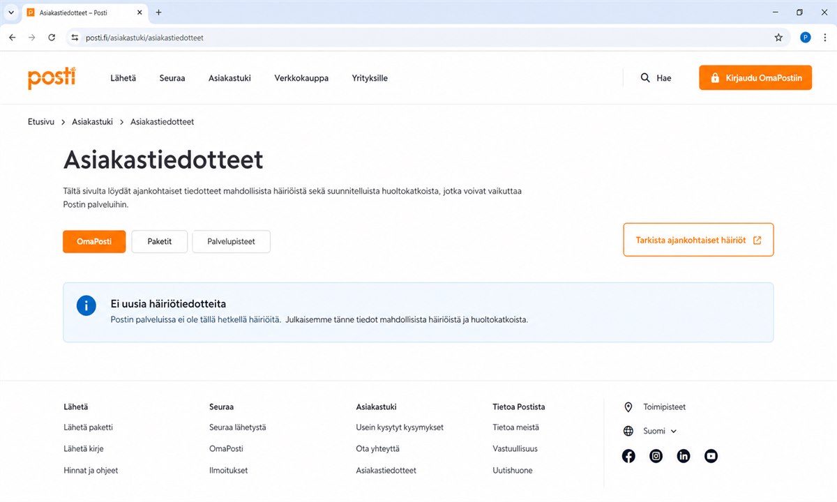Open Asiakastiedotteet footer link
The width and height of the screenshot is (837, 502).
point(386,471)
